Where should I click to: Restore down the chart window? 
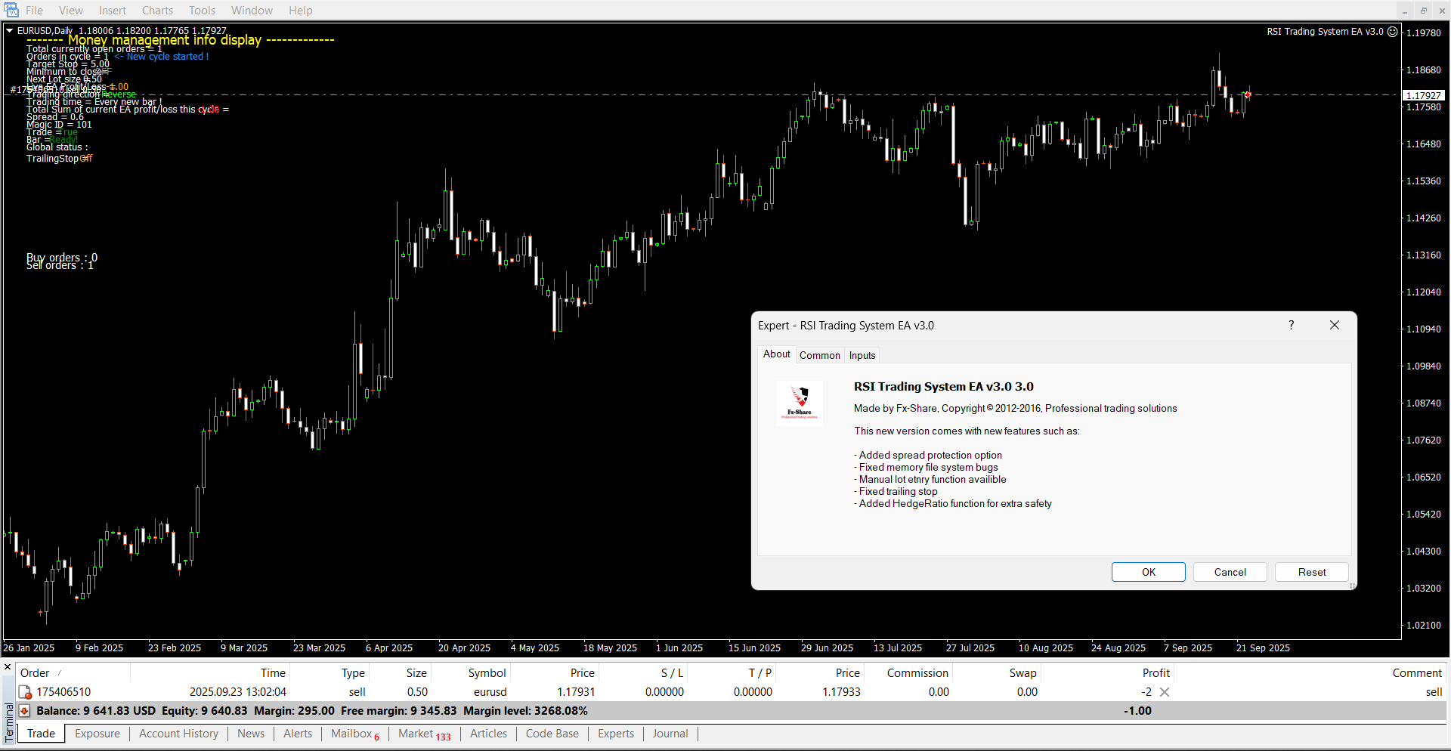coord(1423,11)
